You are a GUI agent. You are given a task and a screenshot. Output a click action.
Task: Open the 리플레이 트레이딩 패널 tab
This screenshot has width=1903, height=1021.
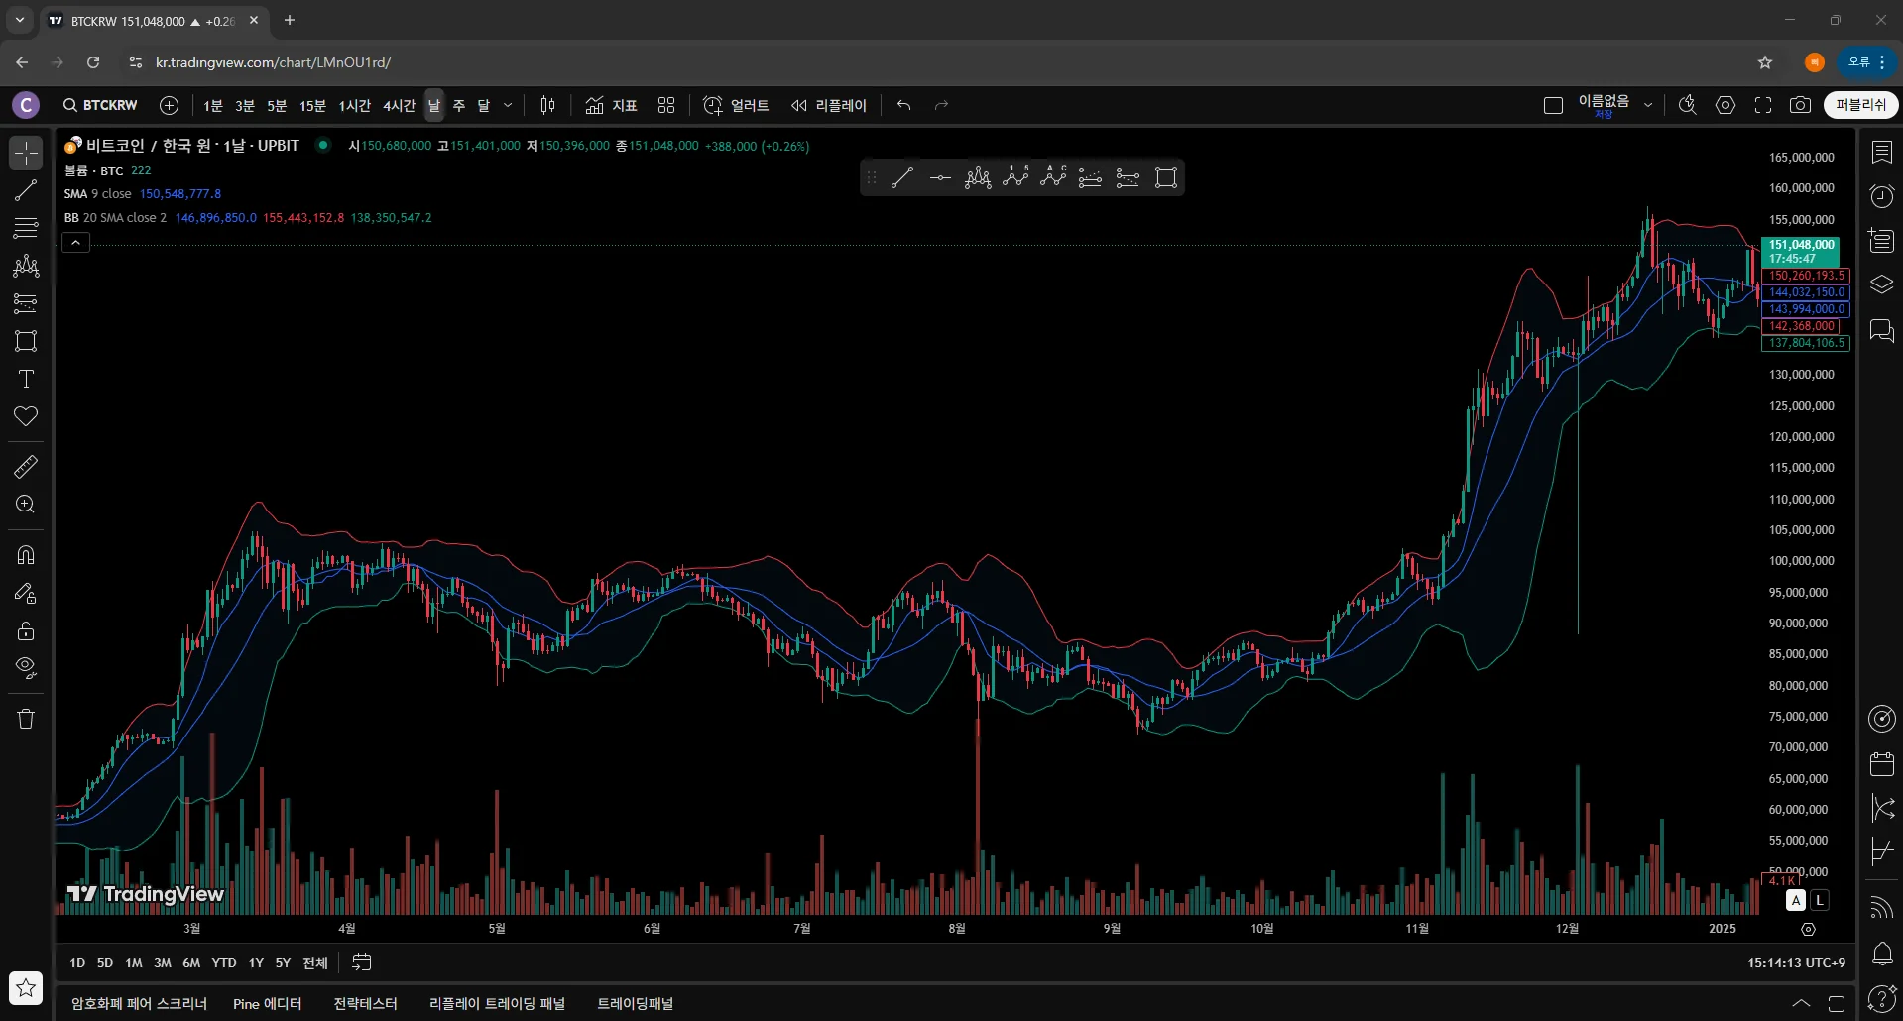[497, 1003]
